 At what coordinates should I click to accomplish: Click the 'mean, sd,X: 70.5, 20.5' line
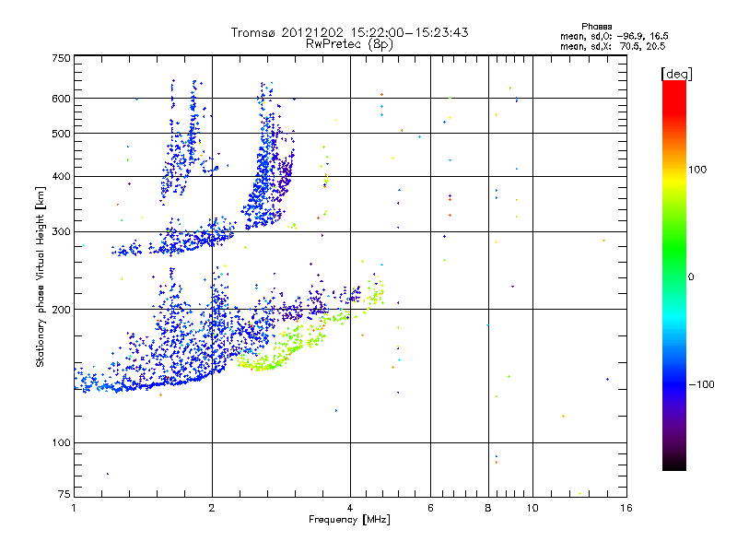[613, 46]
